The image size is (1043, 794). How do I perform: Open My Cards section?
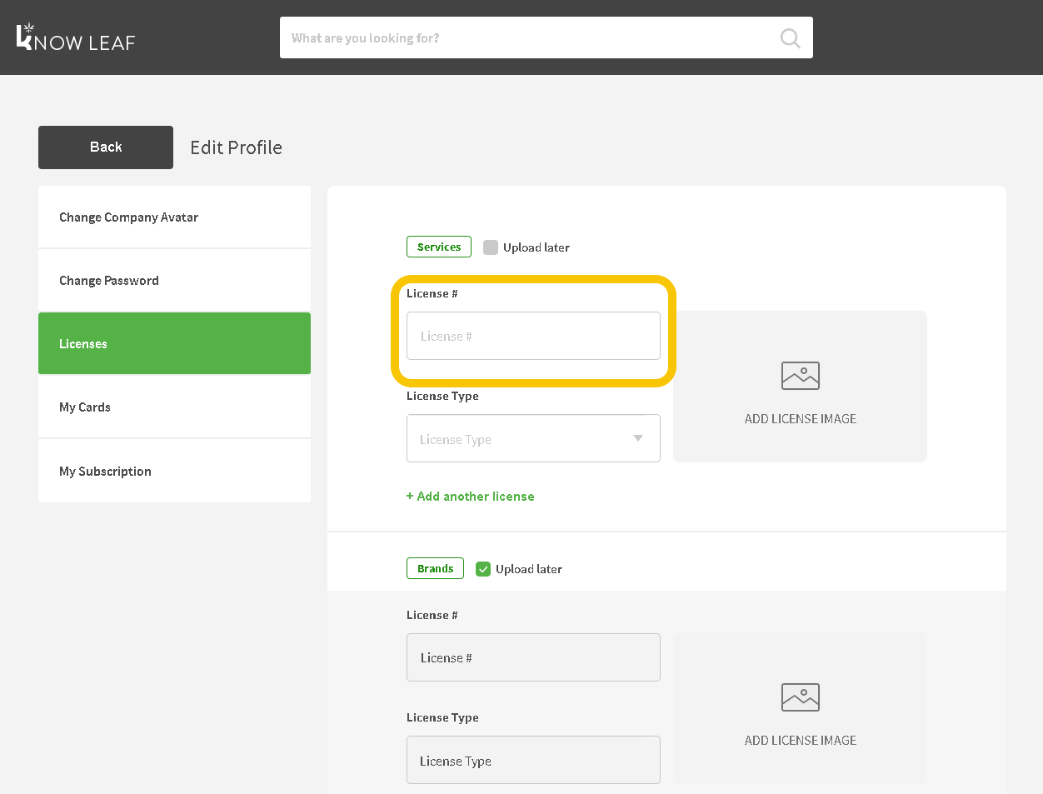(174, 407)
